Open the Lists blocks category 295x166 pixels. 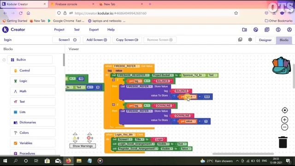(33, 112)
